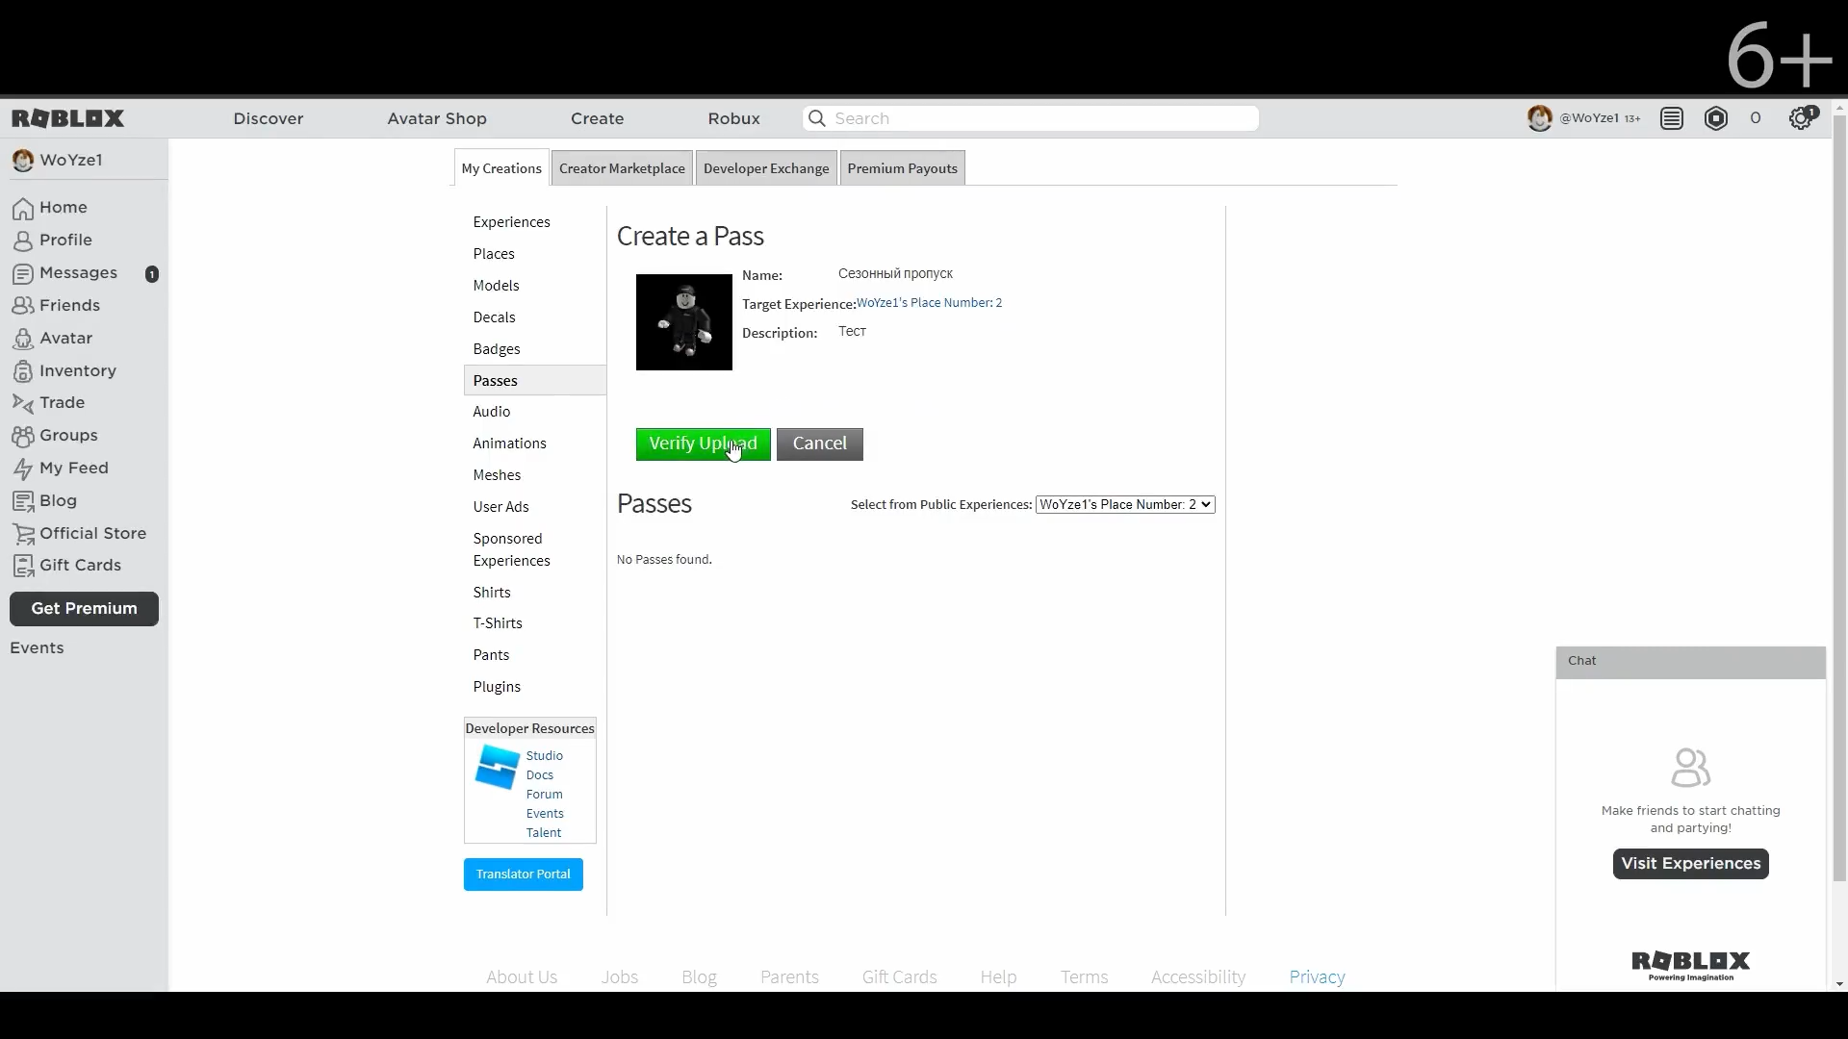Open the Forum developer resource link
1848x1039 pixels.
pyautogui.click(x=545, y=795)
